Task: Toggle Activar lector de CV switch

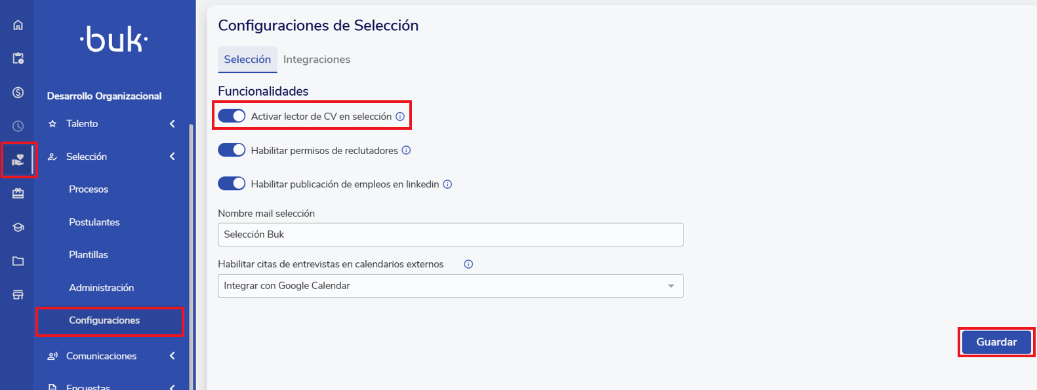Action: pos(232,116)
